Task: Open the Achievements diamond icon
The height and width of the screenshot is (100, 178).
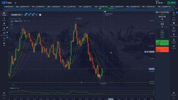Action: pos(4,34)
